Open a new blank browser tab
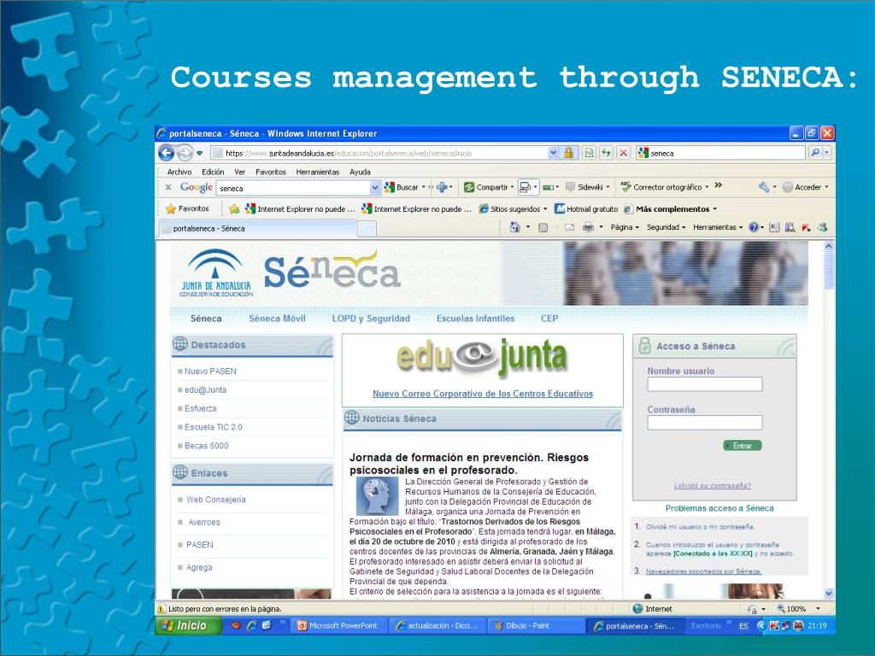This screenshot has width=875, height=656. click(367, 228)
